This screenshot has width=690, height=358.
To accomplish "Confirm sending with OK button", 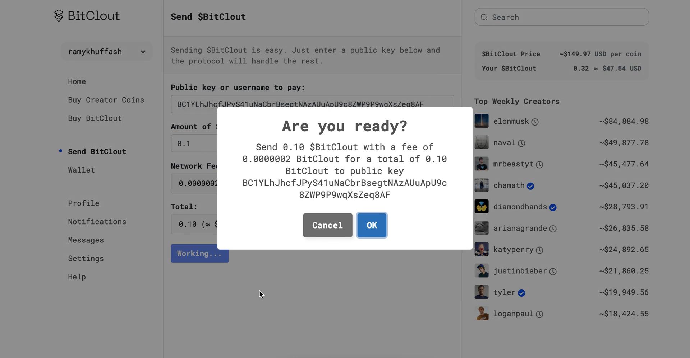I will pyautogui.click(x=372, y=225).
